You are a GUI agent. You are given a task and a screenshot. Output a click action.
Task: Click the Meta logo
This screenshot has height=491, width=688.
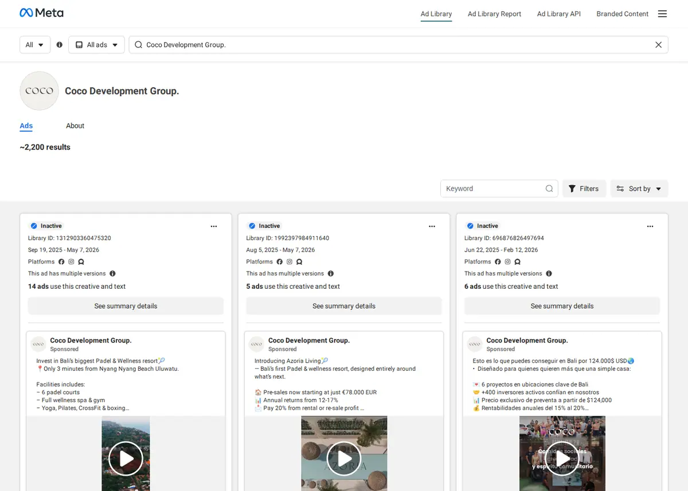tap(41, 13)
